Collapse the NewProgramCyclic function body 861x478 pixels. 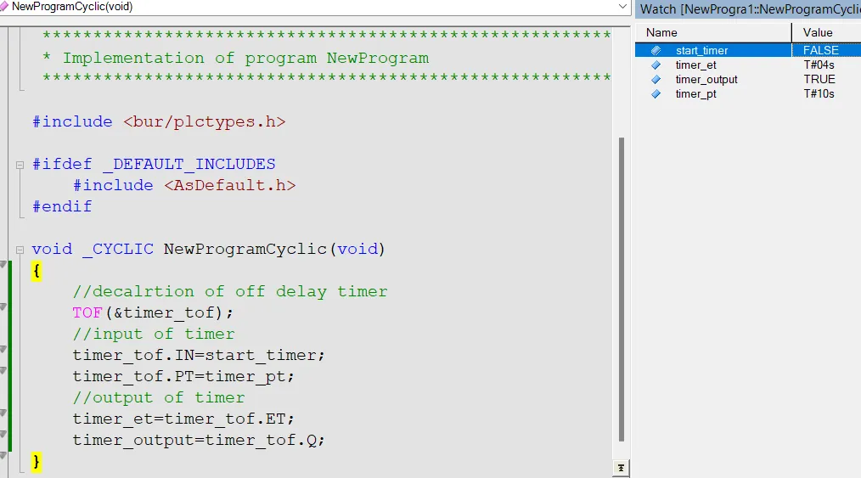pos(20,250)
